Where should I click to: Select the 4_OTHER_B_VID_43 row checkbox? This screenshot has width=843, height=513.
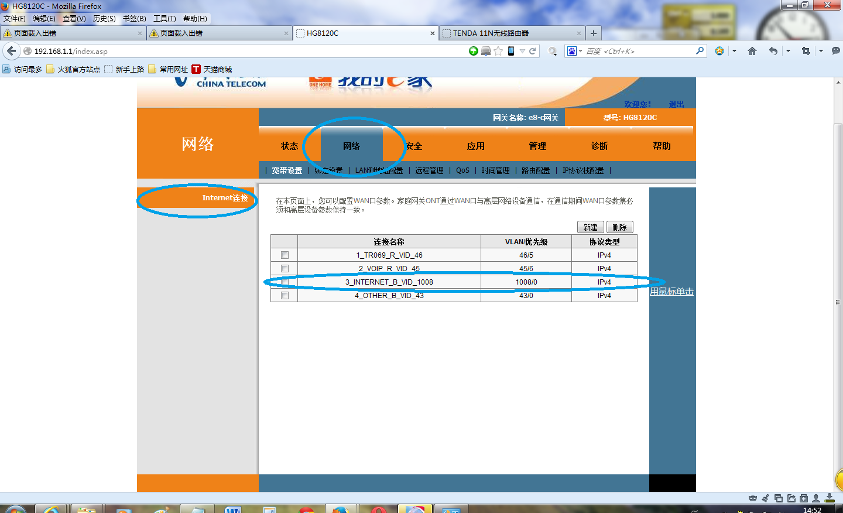point(285,296)
